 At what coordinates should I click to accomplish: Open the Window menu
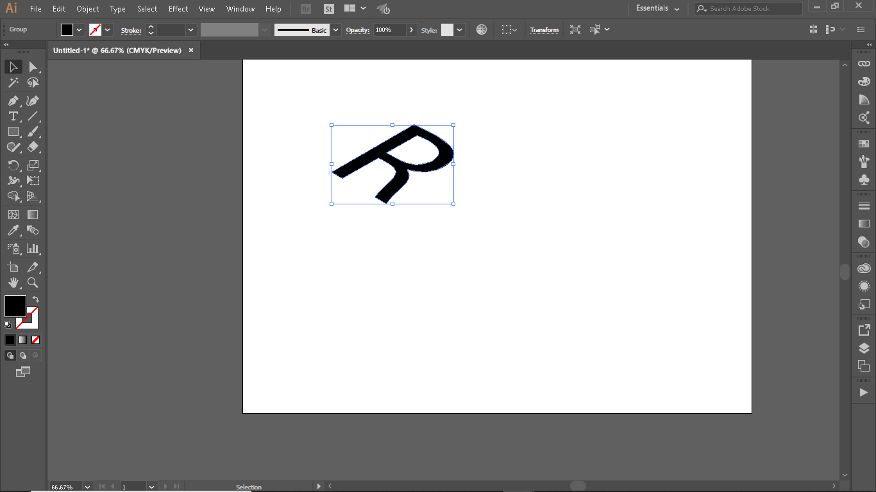[240, 9]
